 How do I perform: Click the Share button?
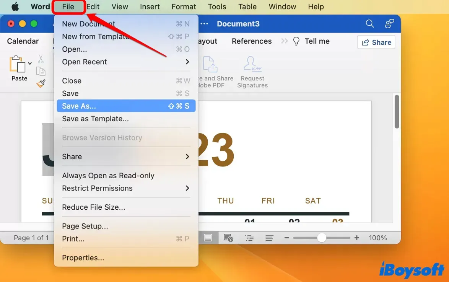coord(376,42)
